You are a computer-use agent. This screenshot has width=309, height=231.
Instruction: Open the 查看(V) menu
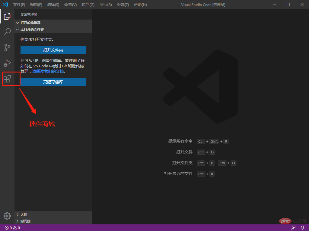pos(70,5)
